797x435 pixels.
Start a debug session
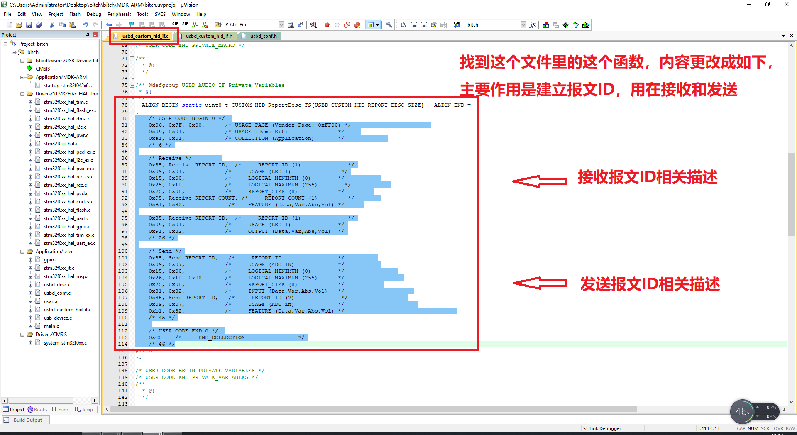coord(313,25)
